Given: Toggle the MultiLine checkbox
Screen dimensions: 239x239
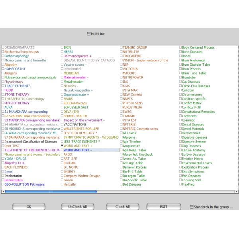Looking at the screenshot, I should [x=89, y=34].
